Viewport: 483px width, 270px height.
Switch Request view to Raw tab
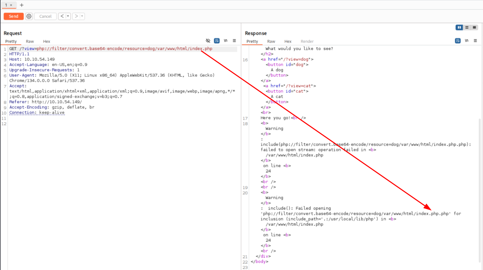pos(30,41)
